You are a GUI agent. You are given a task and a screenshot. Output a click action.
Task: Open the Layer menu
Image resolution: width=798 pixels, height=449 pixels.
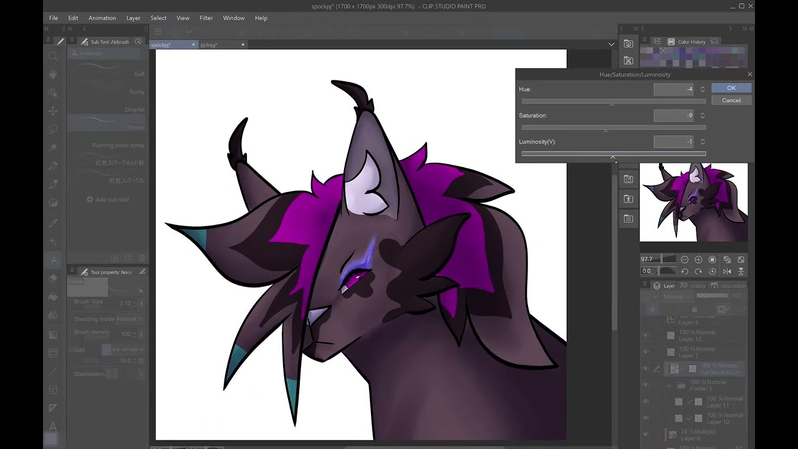click(x=133, y=18)
